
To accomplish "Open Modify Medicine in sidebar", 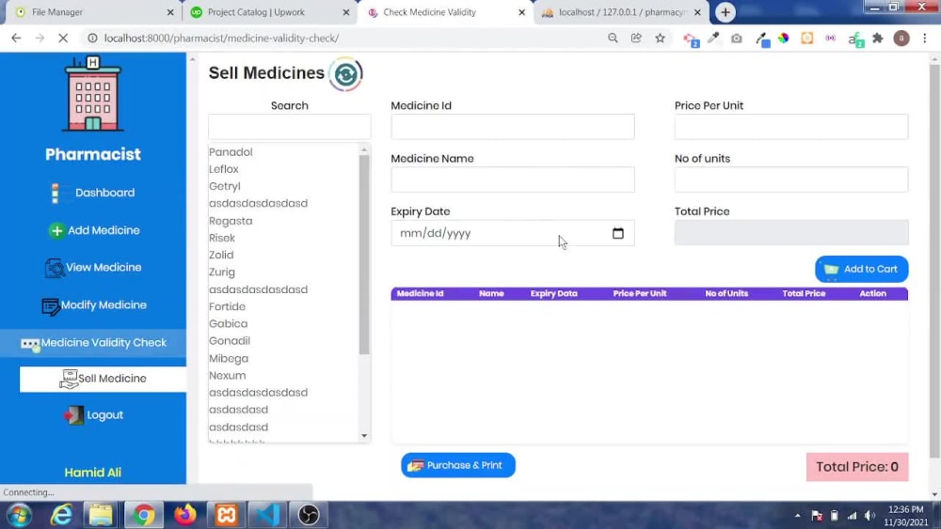I will (x=93, y=305).
